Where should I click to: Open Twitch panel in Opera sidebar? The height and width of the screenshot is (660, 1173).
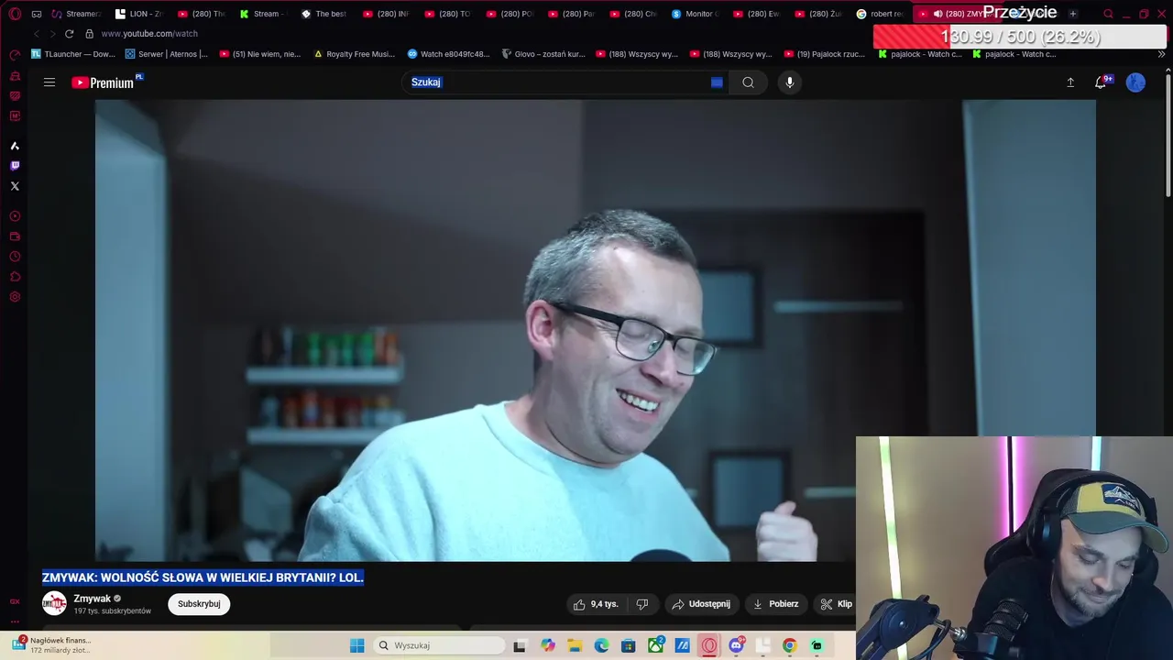coord(15,166)
